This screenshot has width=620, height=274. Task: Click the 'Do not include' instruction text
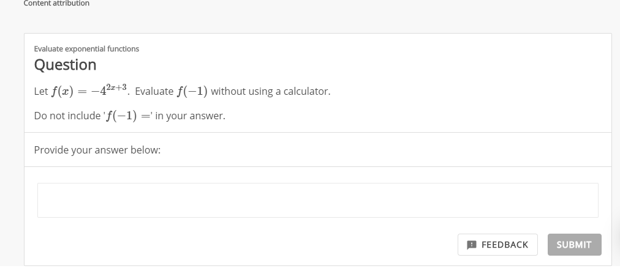point(67,116)
